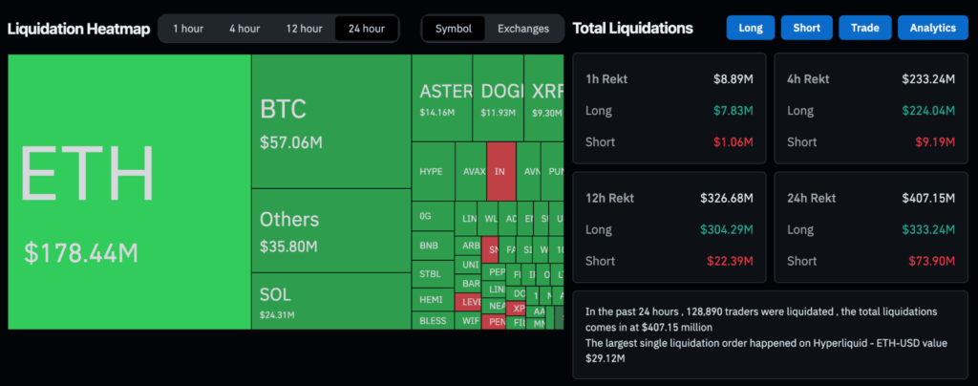Image resolution: width=978 pixels, height=386 pixels.
Task: Select the 1 hour timeframe tab
Action: [x=187, y=29]
